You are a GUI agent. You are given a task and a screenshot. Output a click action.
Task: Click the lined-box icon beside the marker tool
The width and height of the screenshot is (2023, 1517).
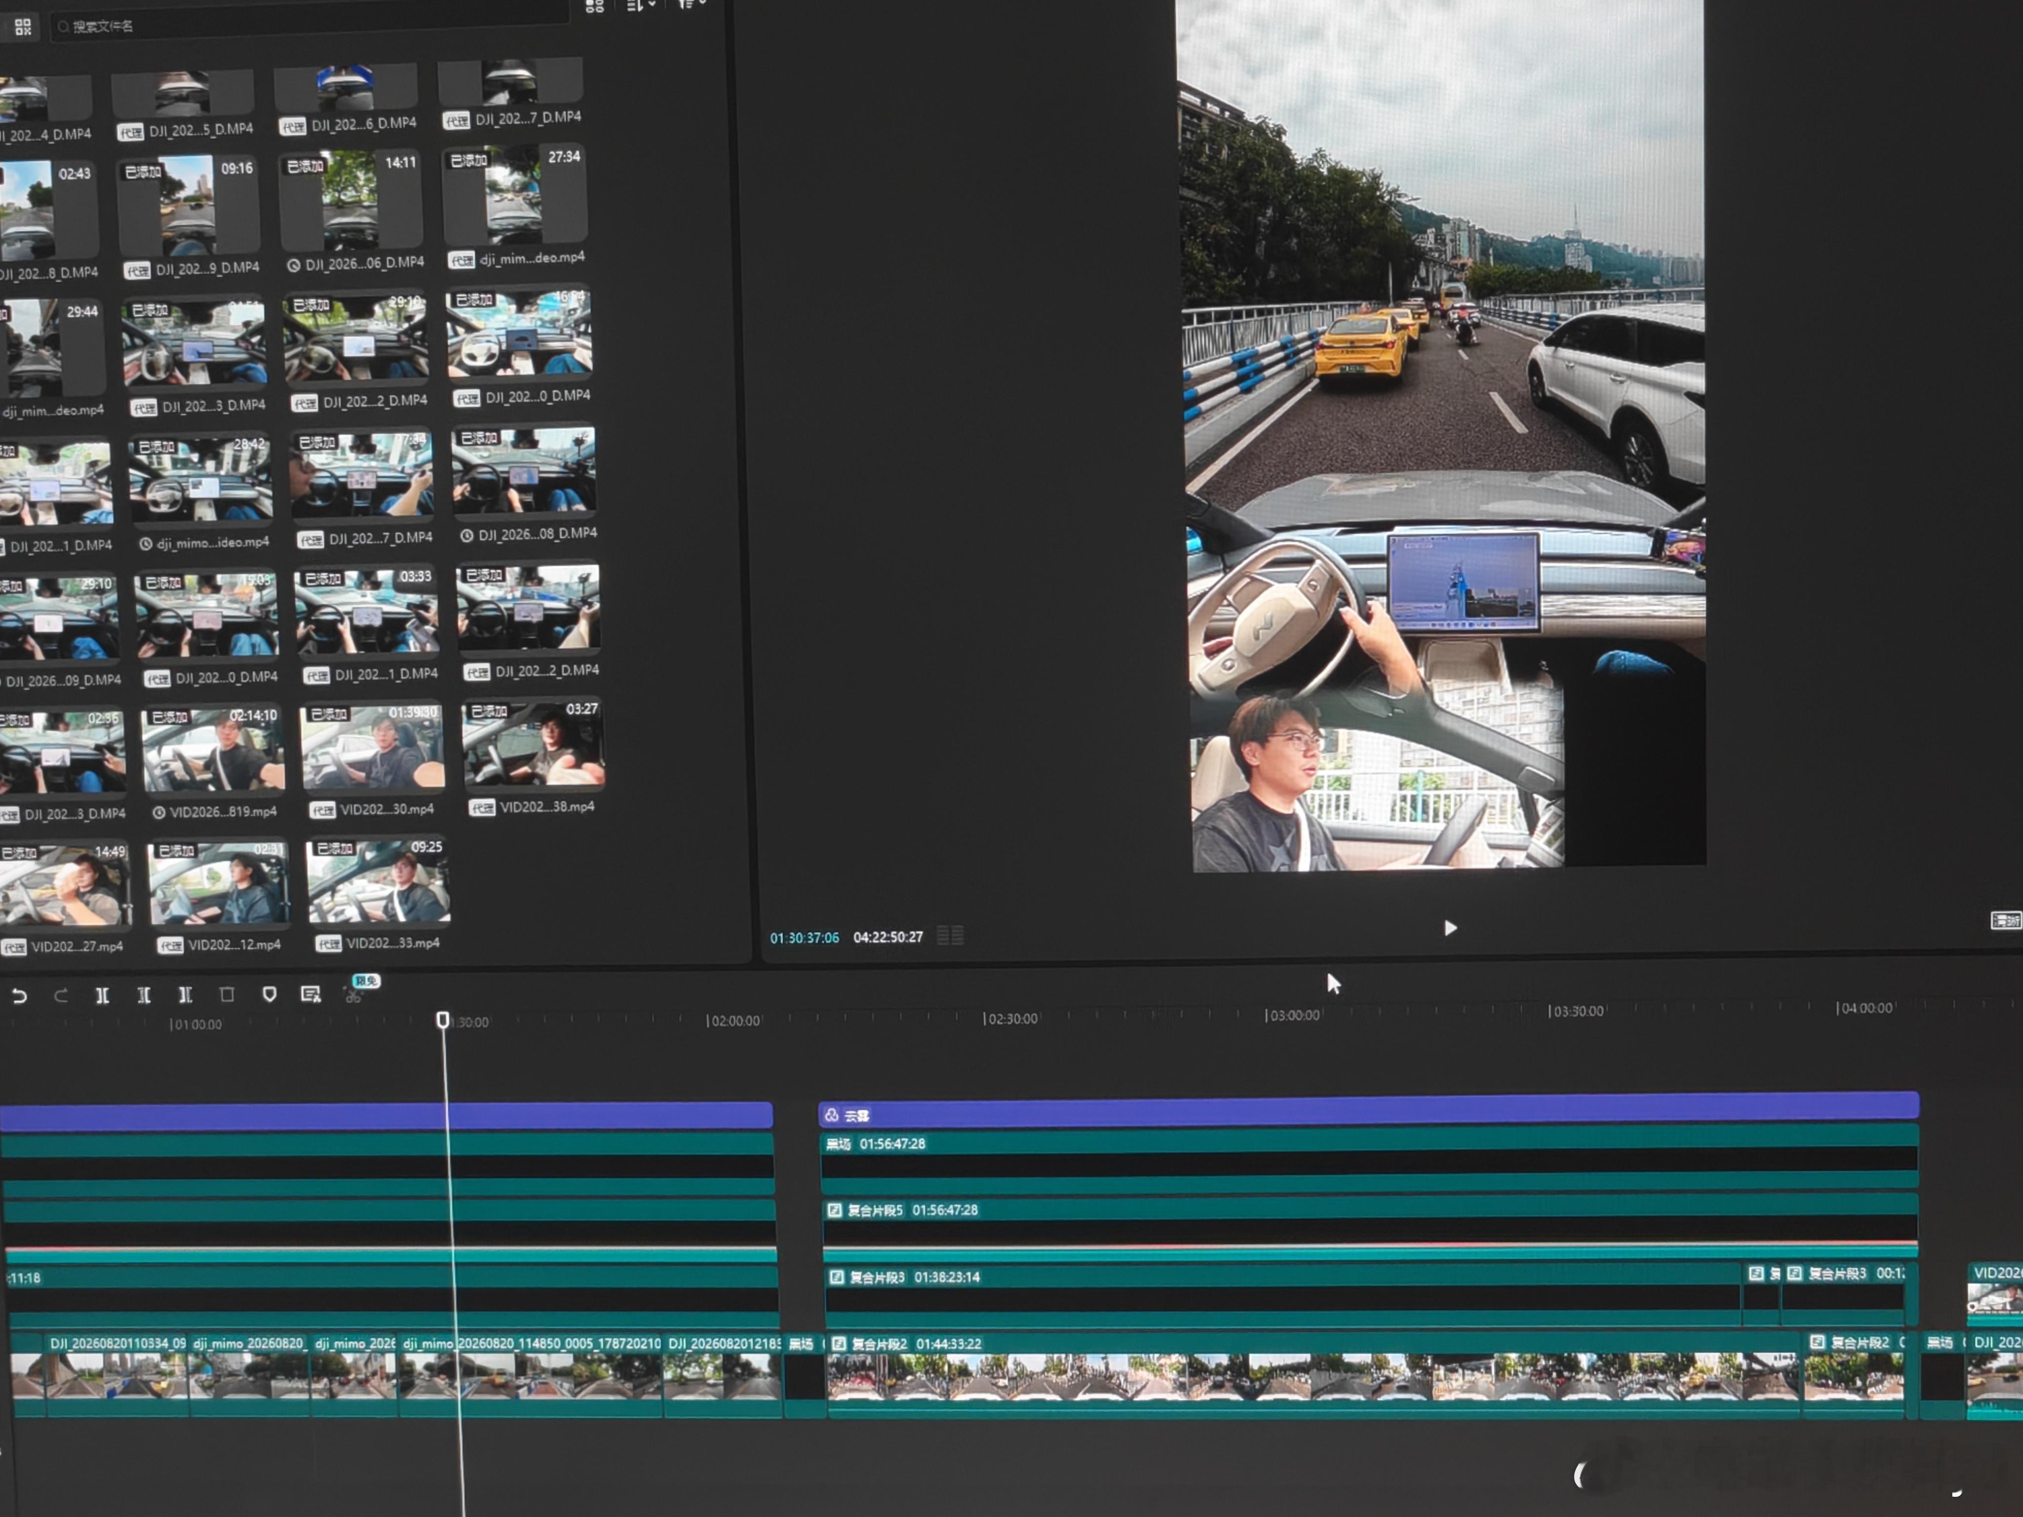point(311,994)
